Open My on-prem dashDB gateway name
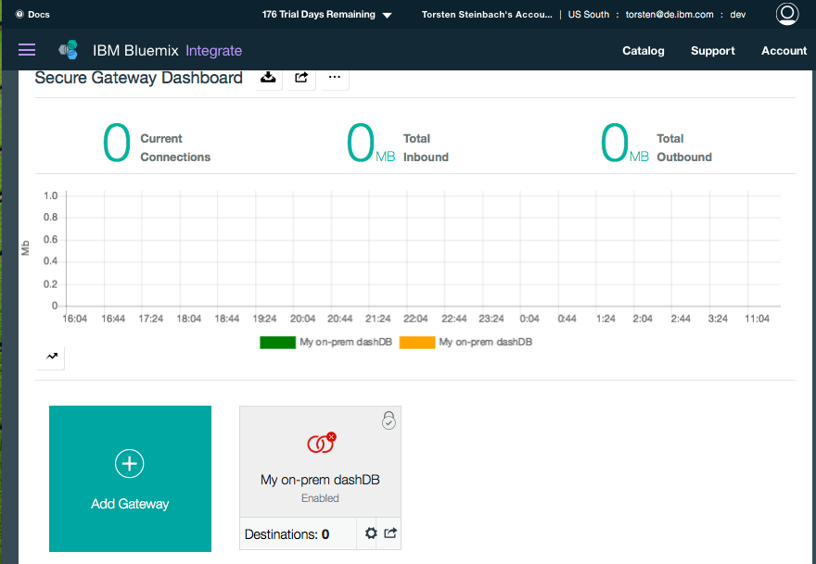 320,480
